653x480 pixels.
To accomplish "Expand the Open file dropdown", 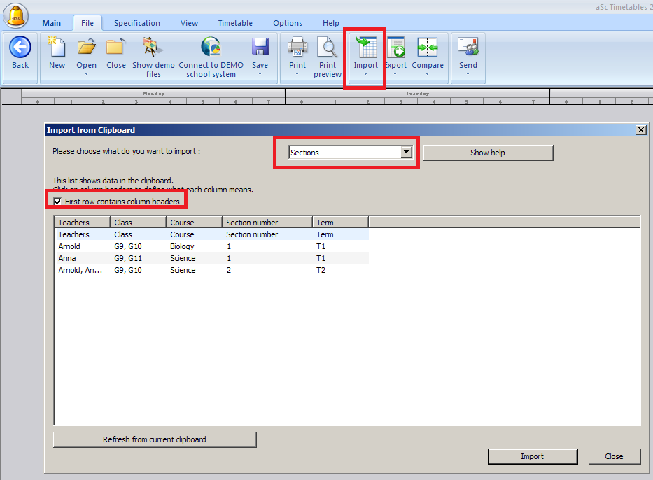I will 87,74.
